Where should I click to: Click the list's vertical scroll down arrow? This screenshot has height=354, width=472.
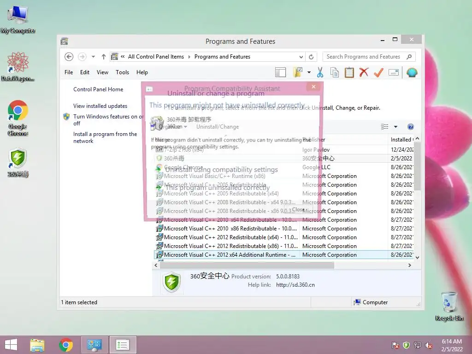pyautogui.click(x=417, y=257)
